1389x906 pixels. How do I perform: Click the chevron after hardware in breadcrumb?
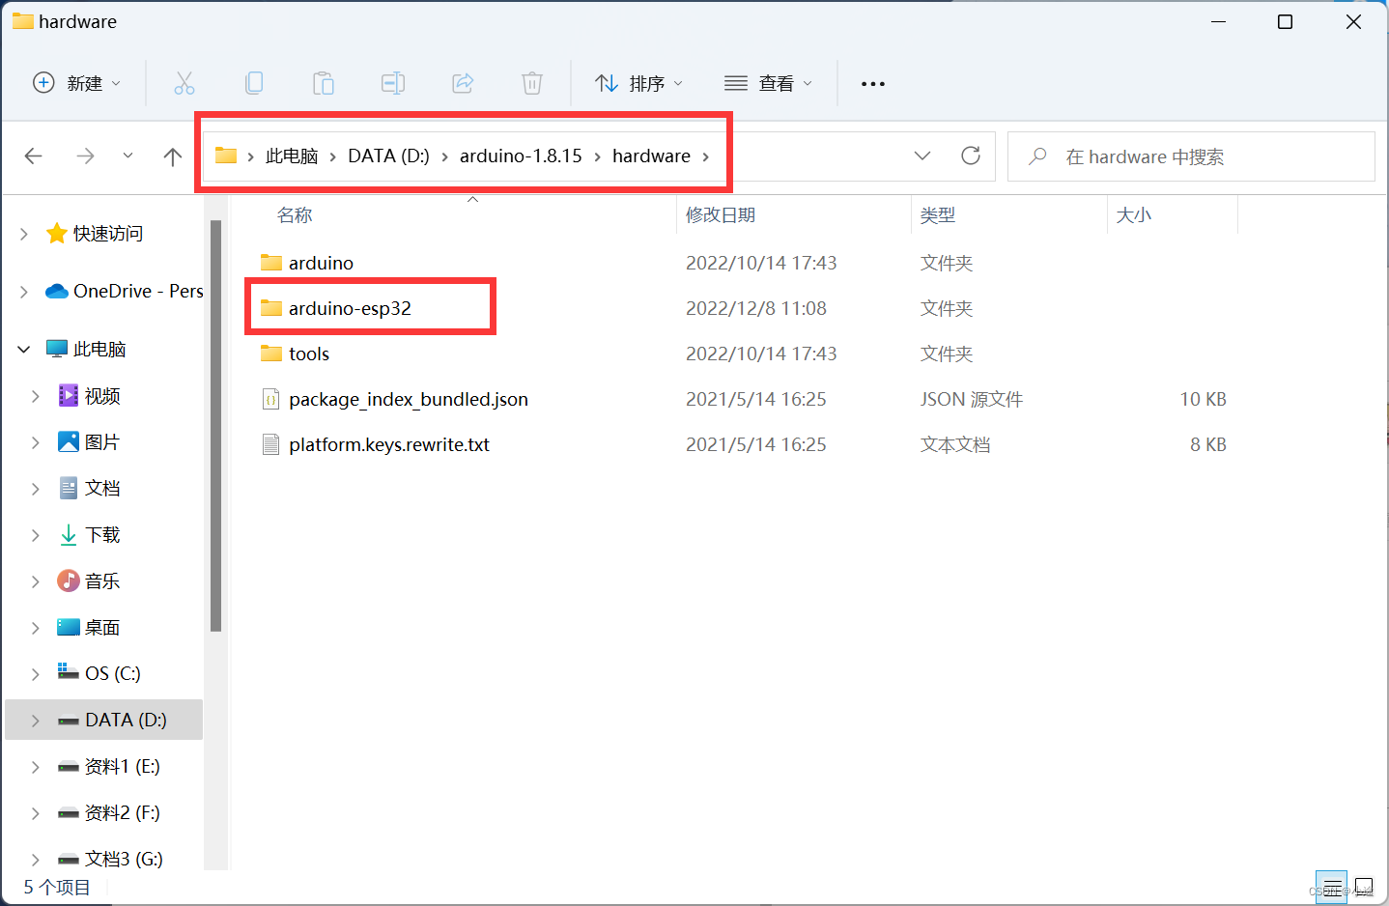point(706,156)
